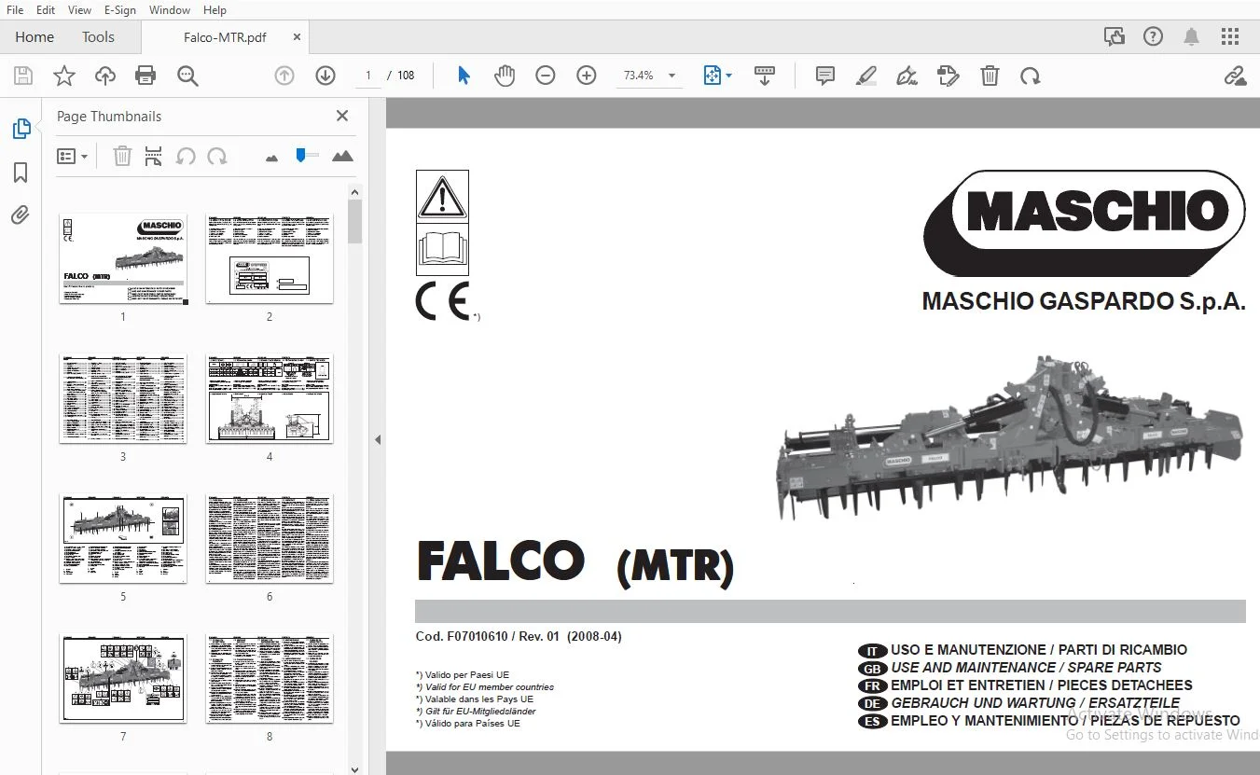The height and width of the screenshot is (775, 1260).
Task: Open the Help menu
Action: click(215, 9)
